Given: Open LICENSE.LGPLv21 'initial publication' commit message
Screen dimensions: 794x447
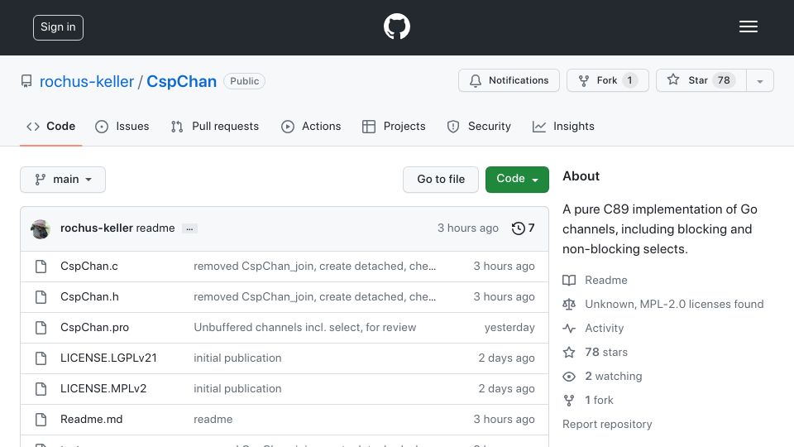Looking at the screenshot, I should pos(237,358).
